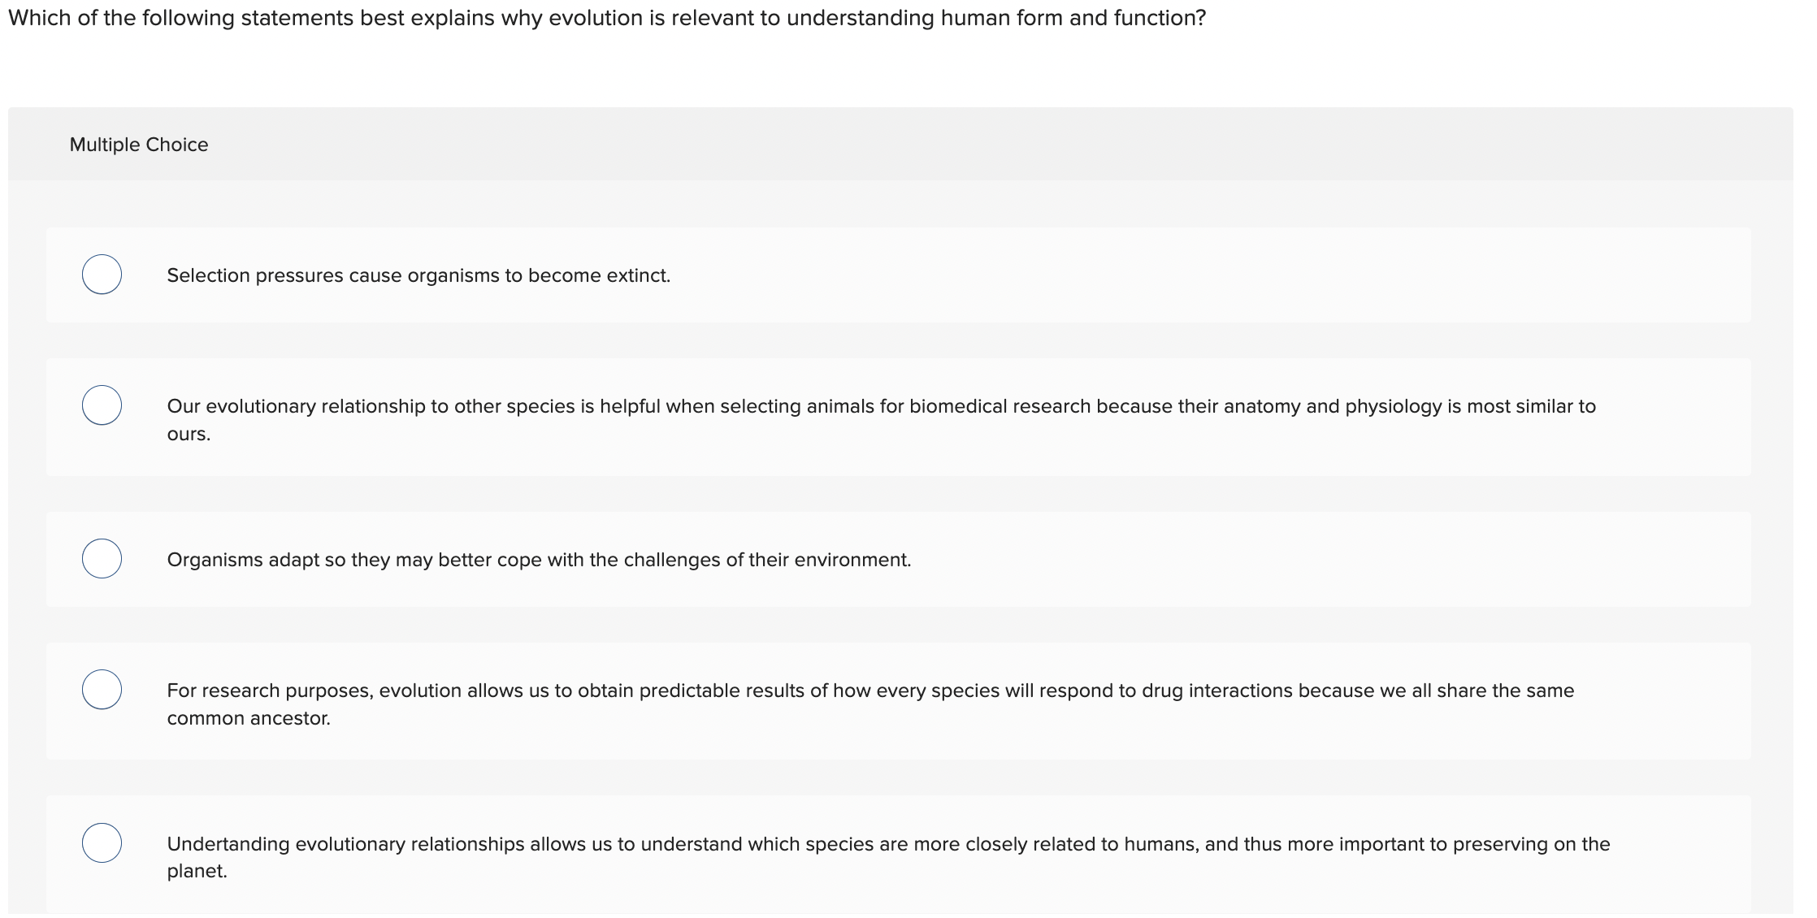
Task: Click the word "ours" ending the second answer
Action: (187, 434)
